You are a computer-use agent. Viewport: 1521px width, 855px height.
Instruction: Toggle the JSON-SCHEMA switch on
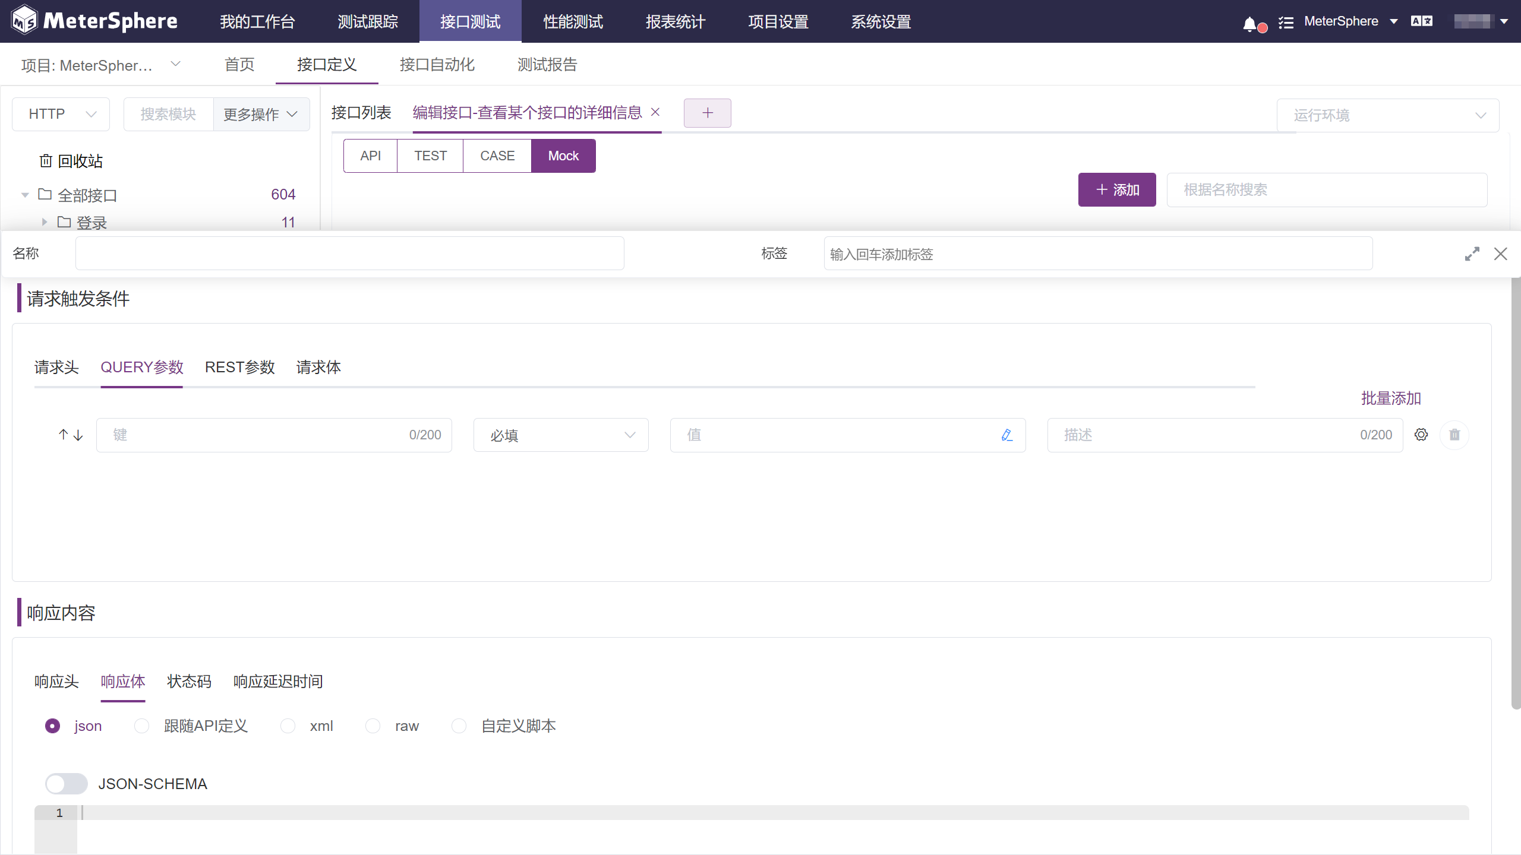(65, 783)
